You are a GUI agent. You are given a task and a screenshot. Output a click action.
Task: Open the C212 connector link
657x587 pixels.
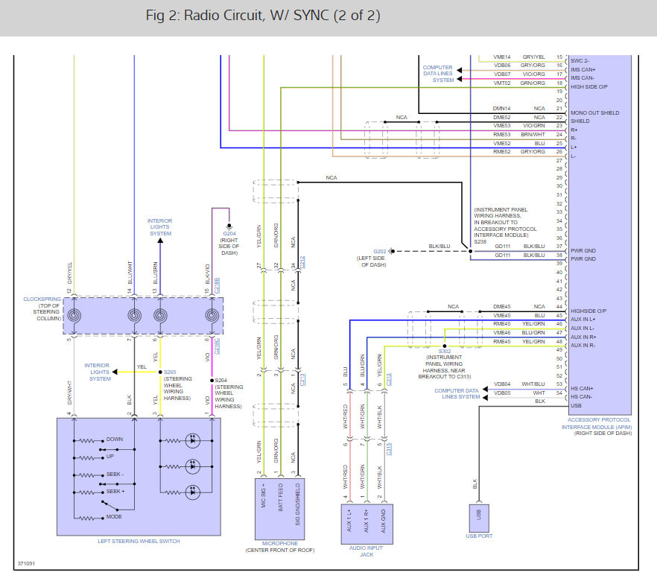coord(302,262)
